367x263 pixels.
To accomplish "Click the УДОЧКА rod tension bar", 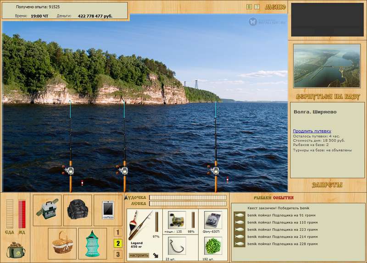I will click(188, 197).
